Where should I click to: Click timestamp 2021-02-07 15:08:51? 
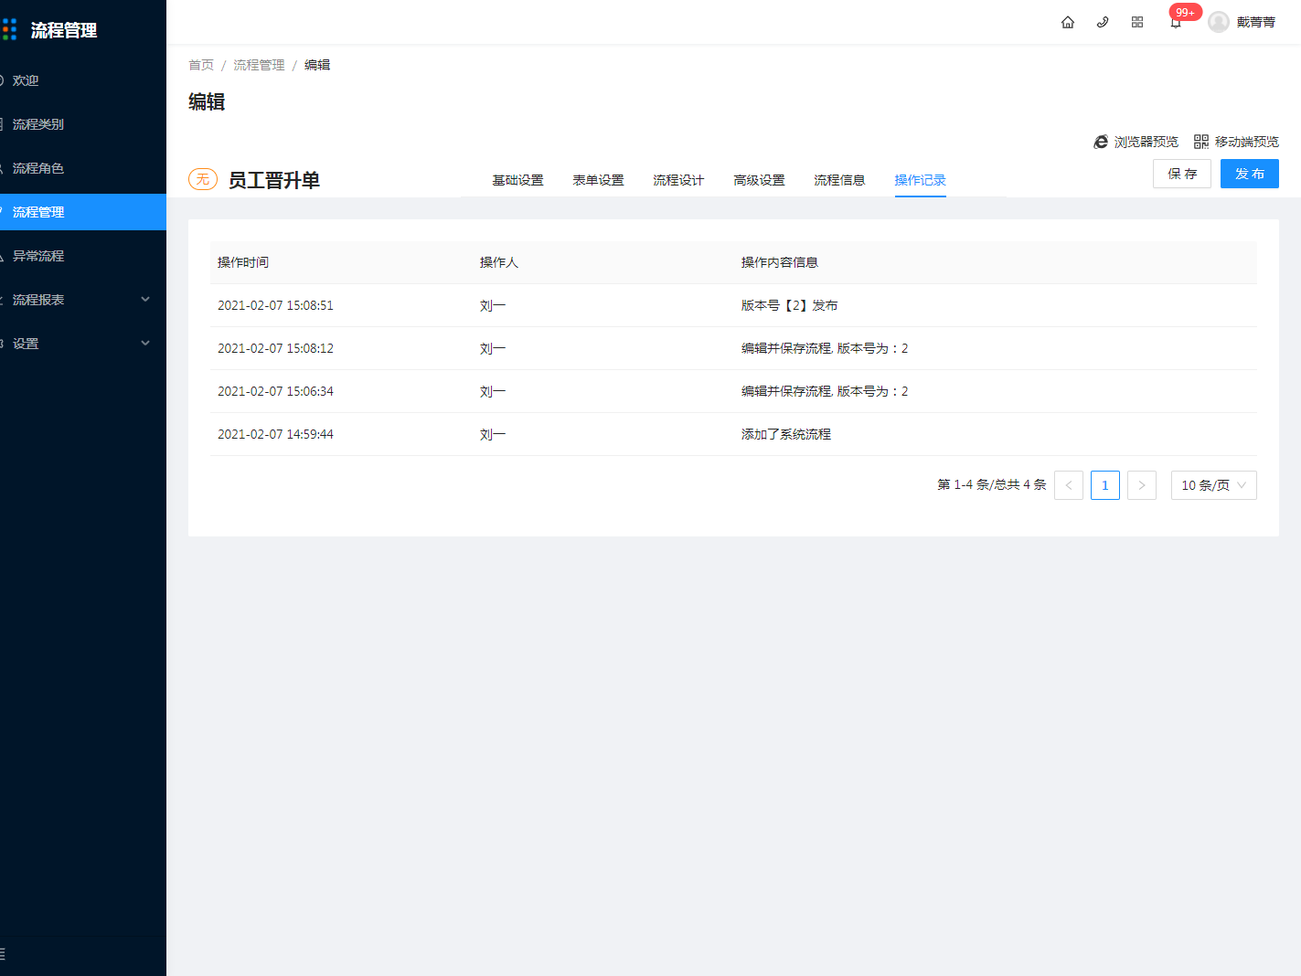tap(275, 305)
